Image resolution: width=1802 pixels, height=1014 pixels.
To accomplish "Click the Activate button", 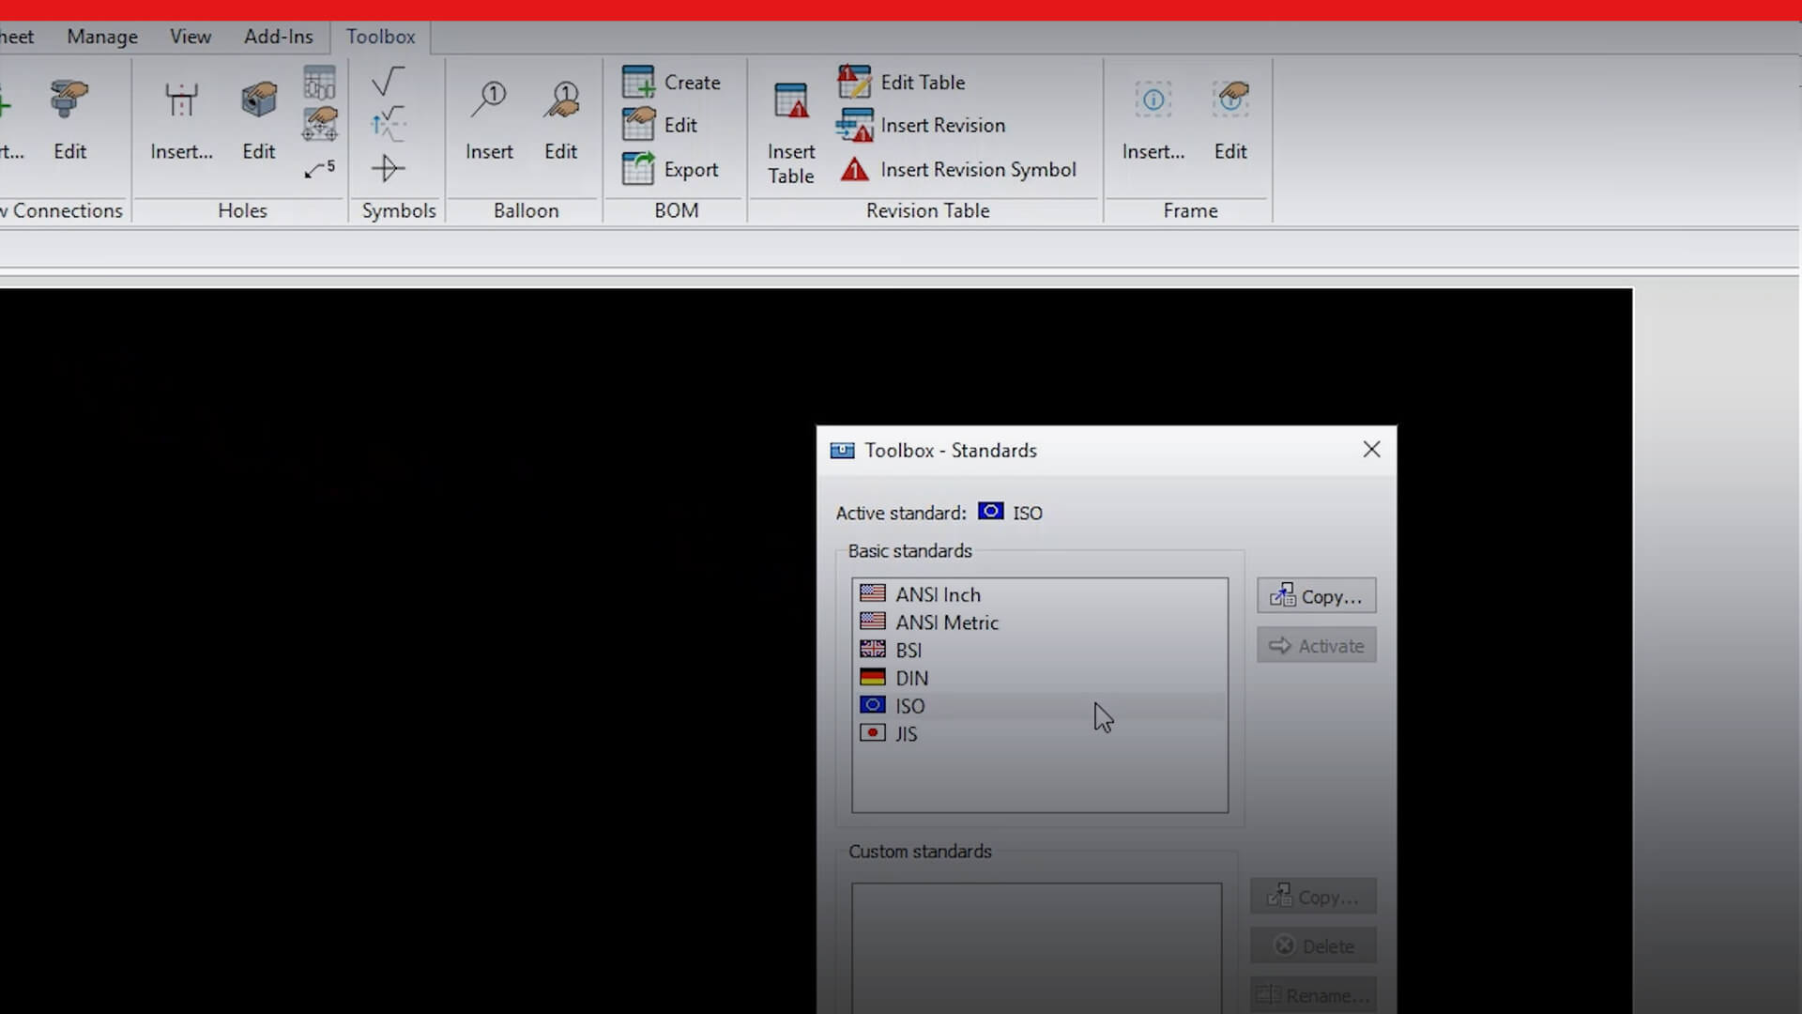I will point(1317,646).
